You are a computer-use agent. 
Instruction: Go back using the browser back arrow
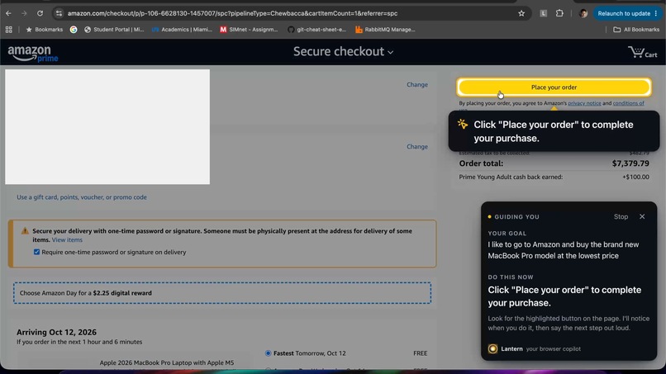coord(8,13)
